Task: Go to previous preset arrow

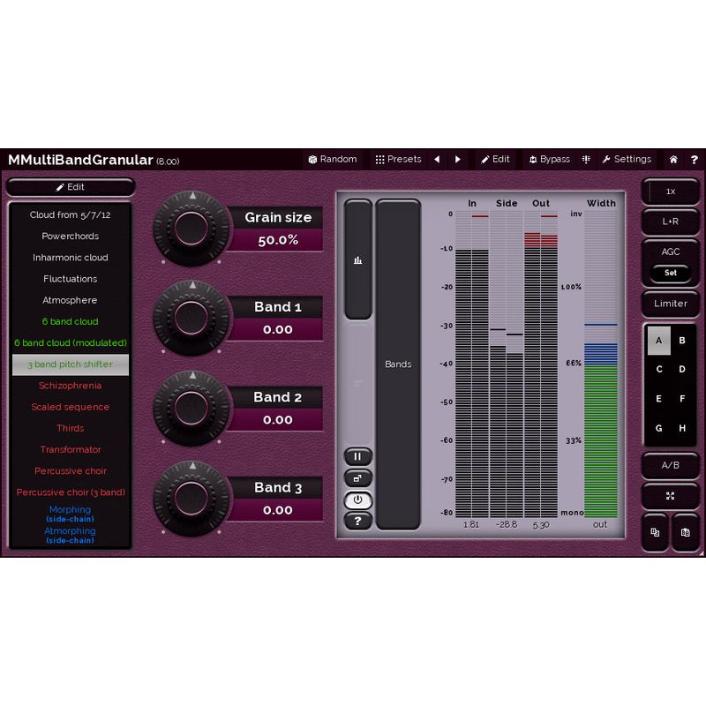Action: [x=437, y=160]
